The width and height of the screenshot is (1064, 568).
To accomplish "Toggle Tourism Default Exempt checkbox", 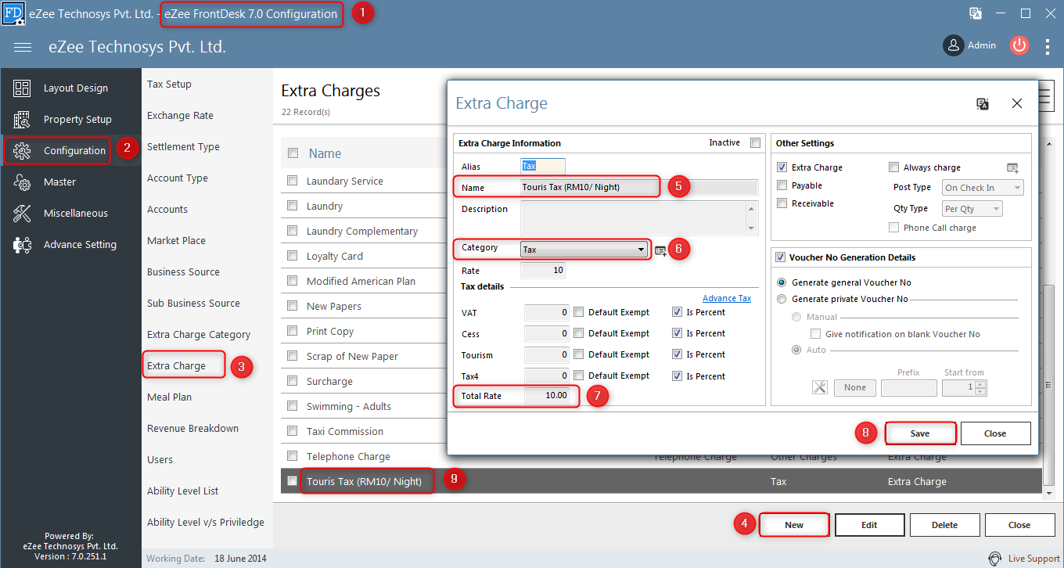I will tap(578, 354).
